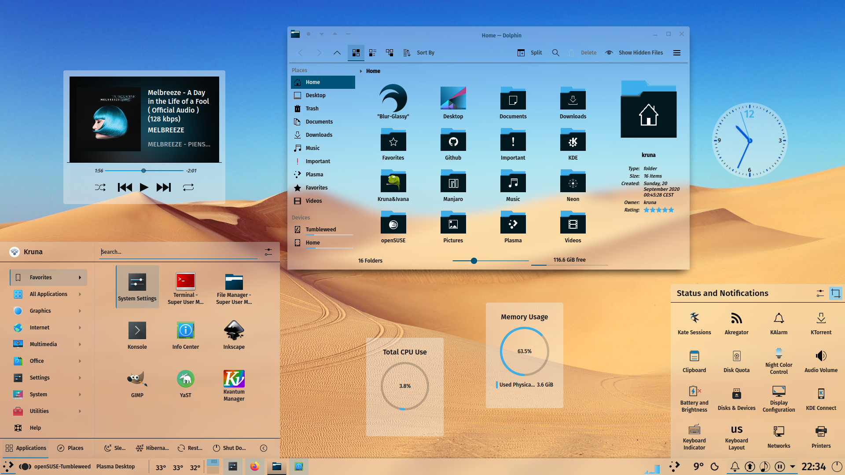Image resolution: width=845 pixels, height=475 pixels.
Task: Select Favorites in launcher sidebar
Action: coord(48,278)
